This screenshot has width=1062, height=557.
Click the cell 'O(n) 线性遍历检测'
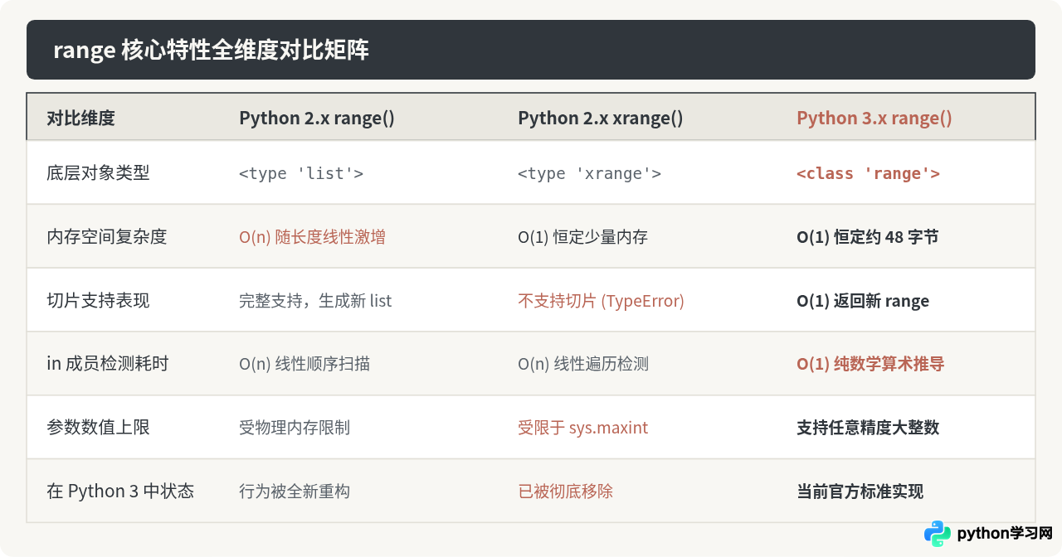583,364
